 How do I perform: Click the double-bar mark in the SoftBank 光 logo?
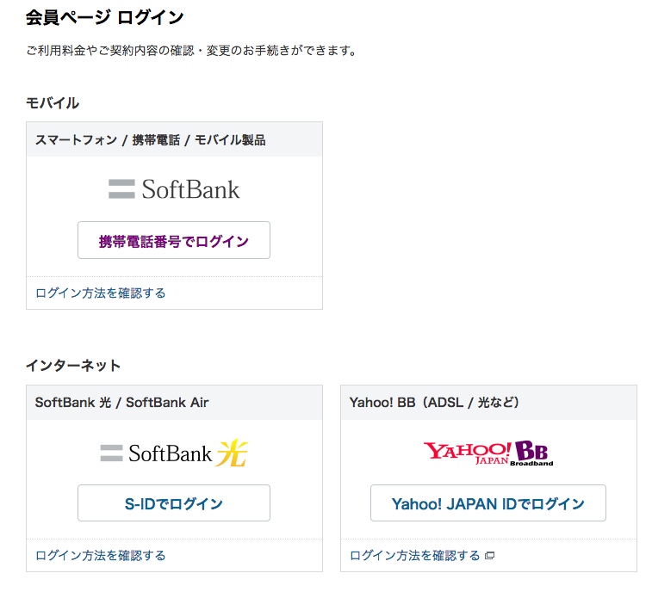point(111,453)
